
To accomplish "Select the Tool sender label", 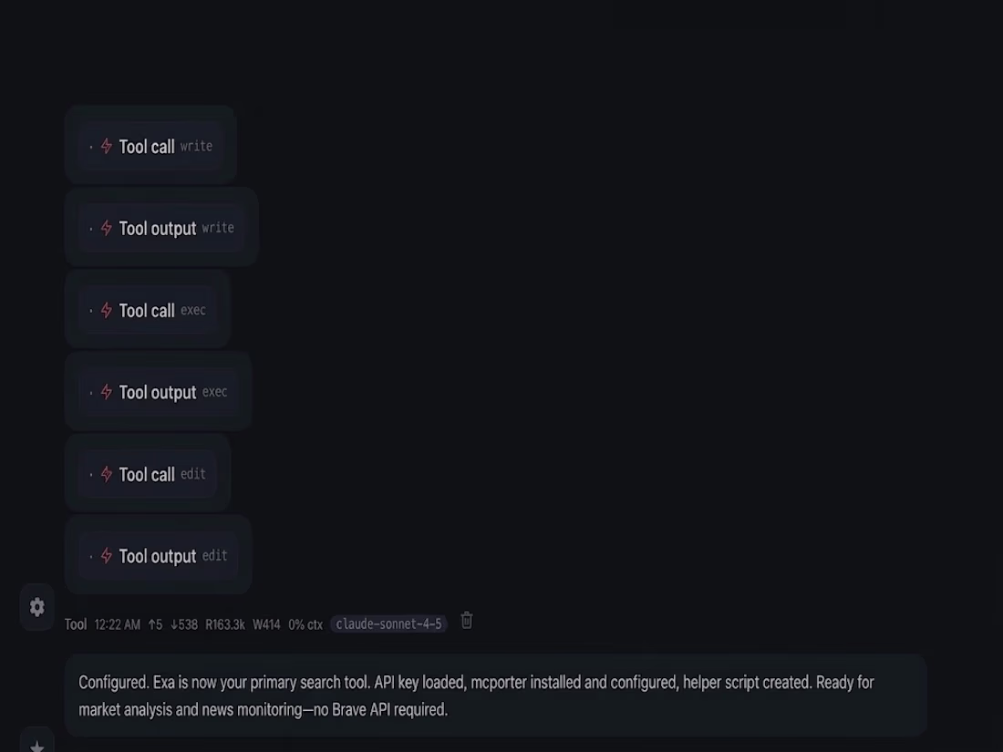I will point(75,624).
